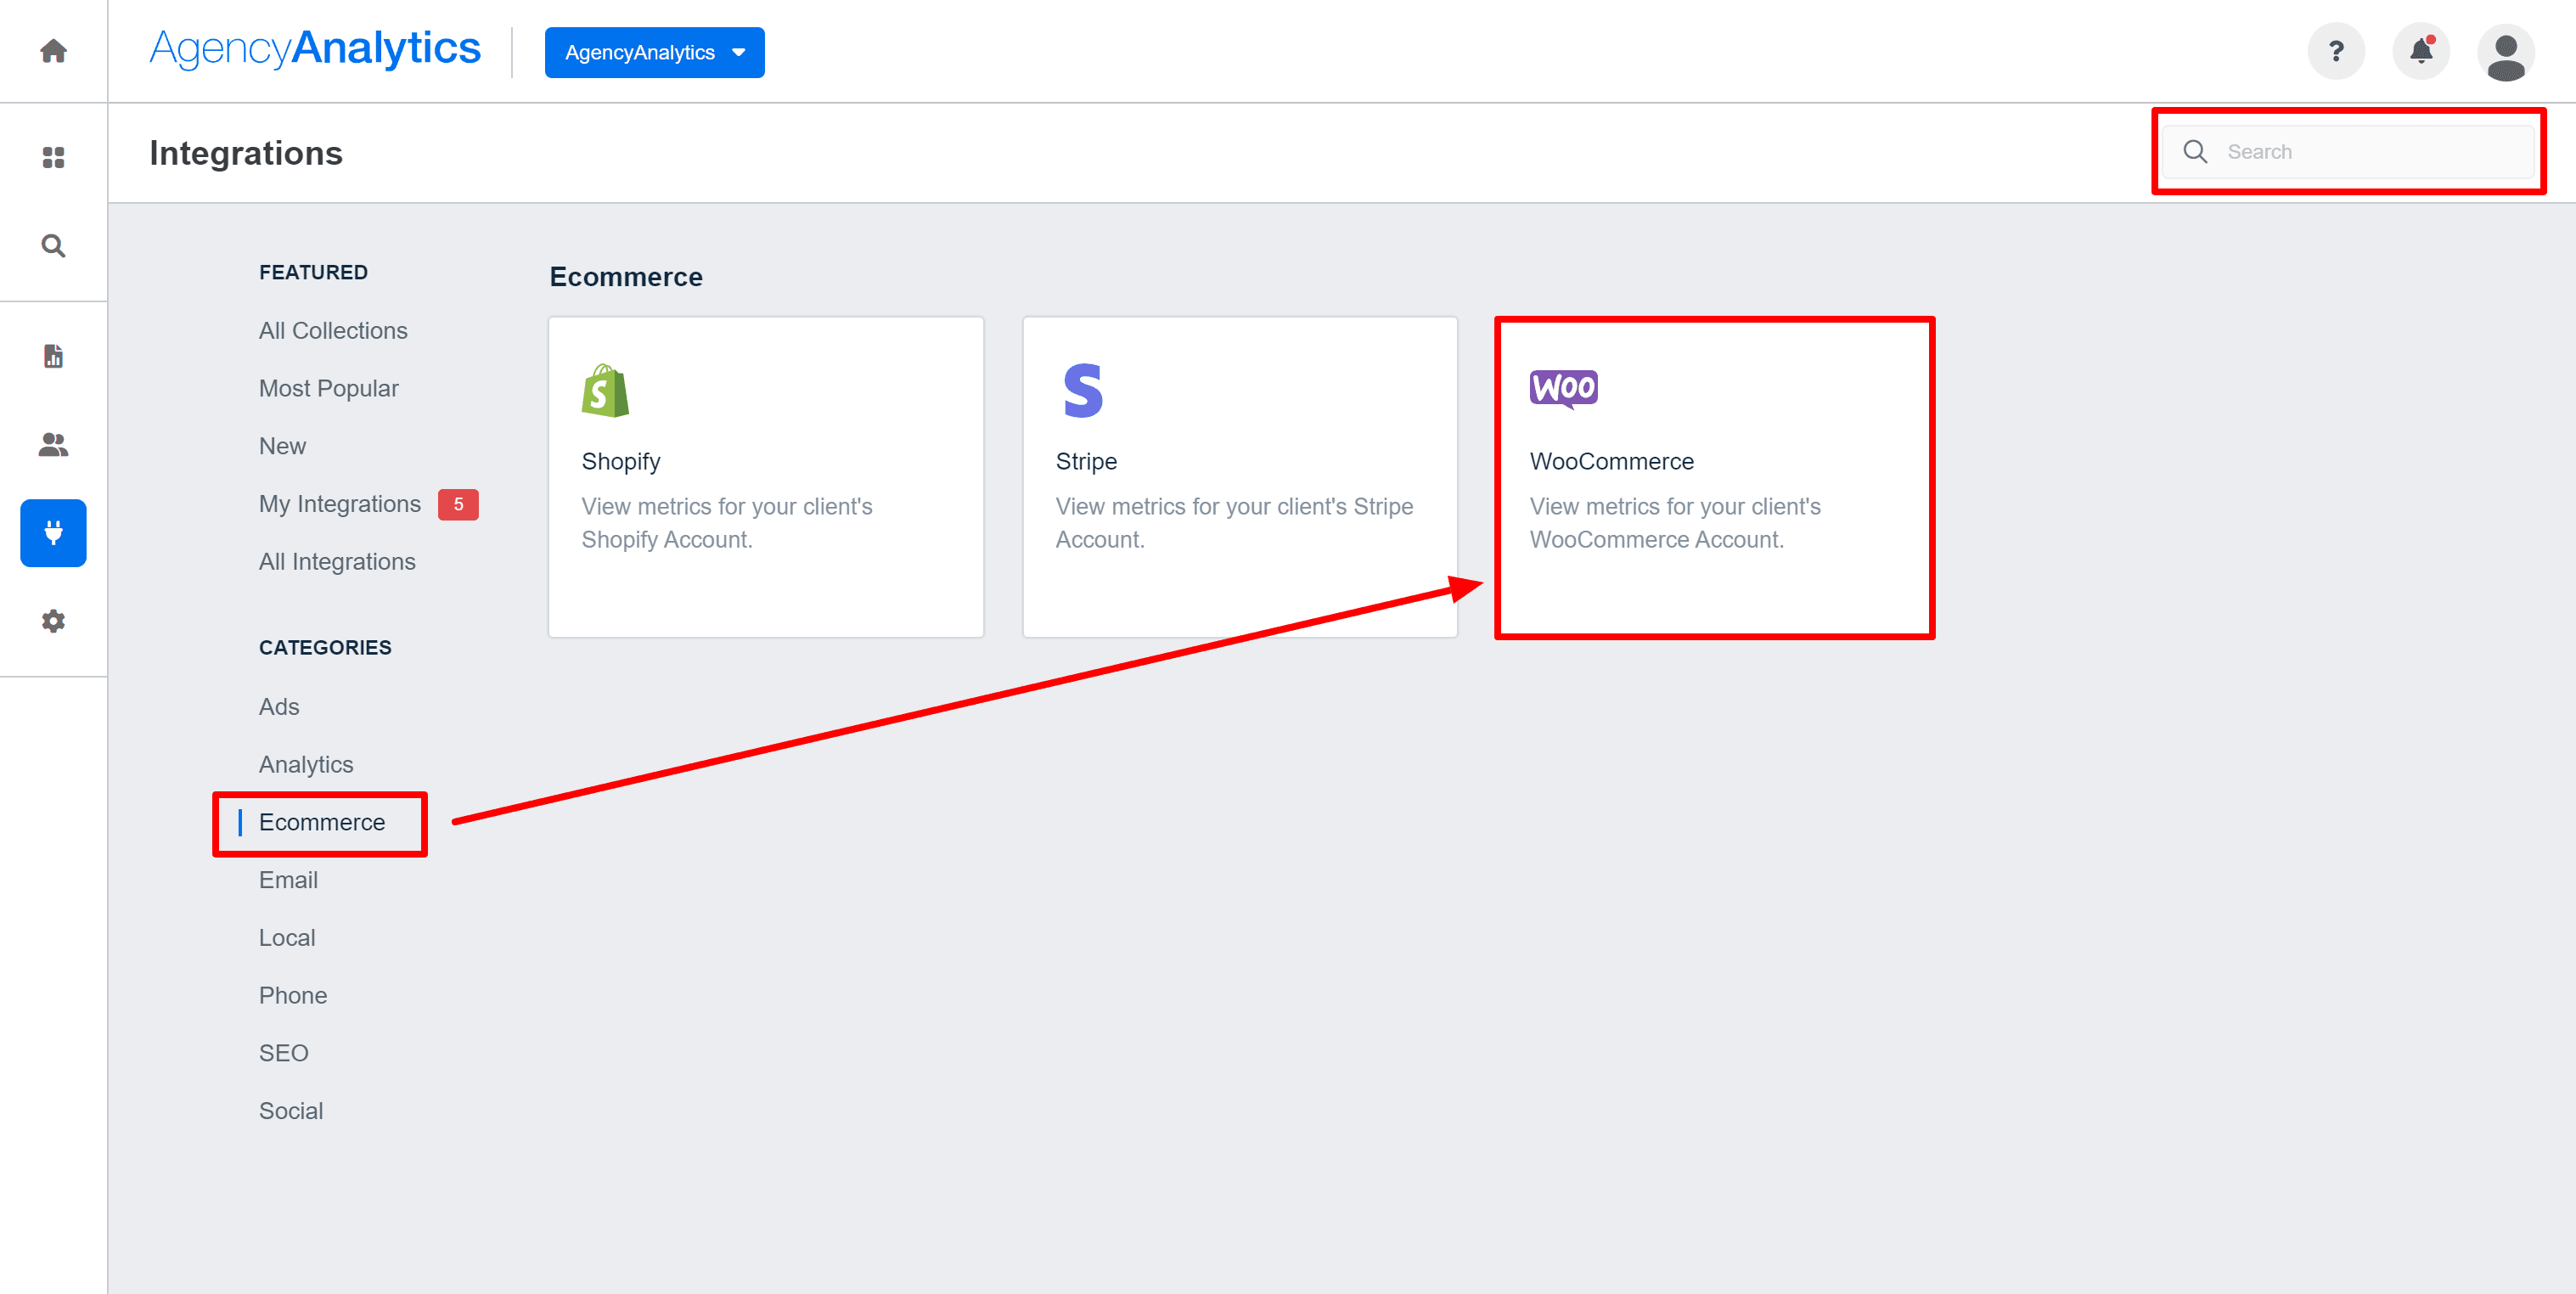Open the reports document icon
2576x1294 pixels.
coord(53,356)
